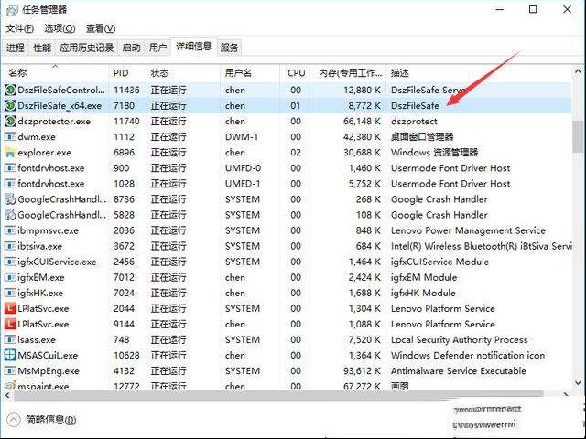Select the explorer.exe process name
Image resolution: width=586 pixels, height=439 pixels.
(x=44, y=153)
